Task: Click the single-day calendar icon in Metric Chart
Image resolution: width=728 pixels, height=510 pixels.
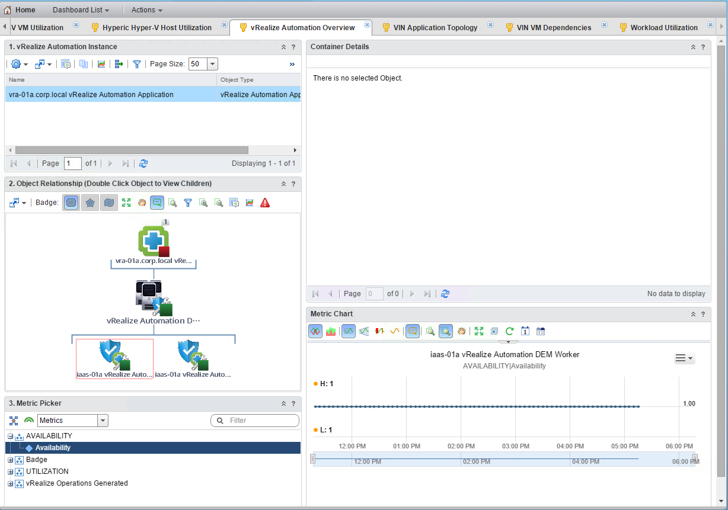Action: click(525, 331)
